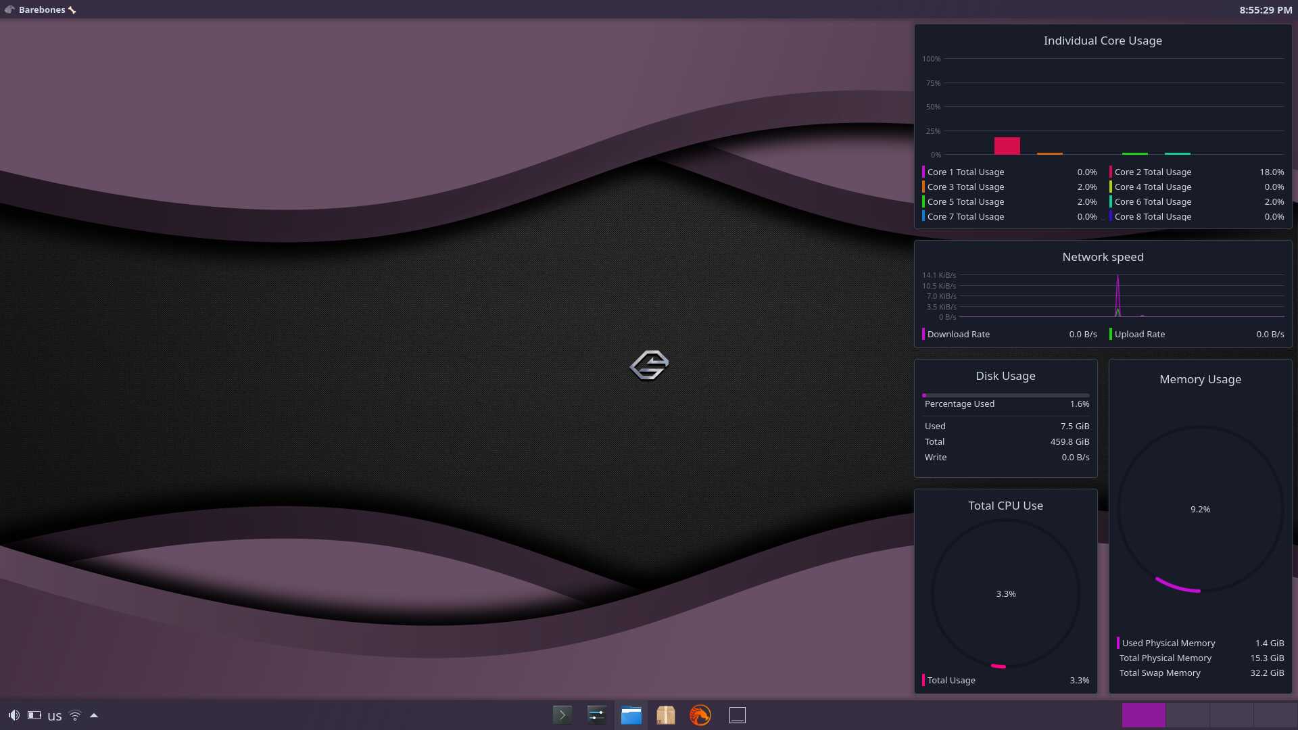Click the red Core 2 usage bar
Viewport: 1298px width, 730px height.
click(1007, 146)
